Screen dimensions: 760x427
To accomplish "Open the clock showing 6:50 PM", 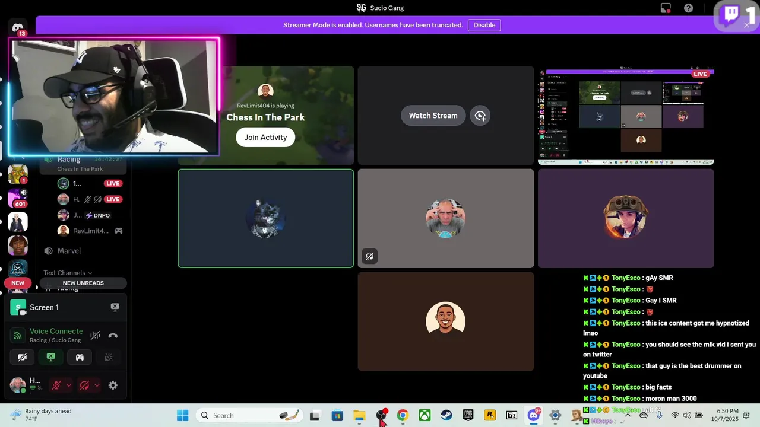I will 727,415.
